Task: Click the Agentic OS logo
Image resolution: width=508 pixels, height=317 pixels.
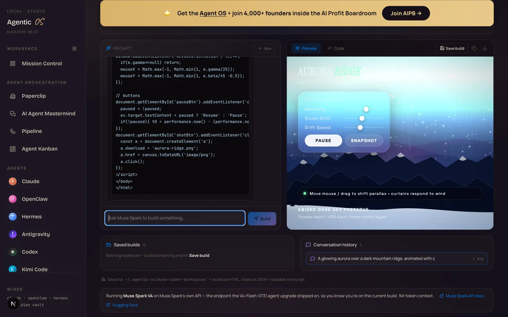Action: tap(26, 22)
